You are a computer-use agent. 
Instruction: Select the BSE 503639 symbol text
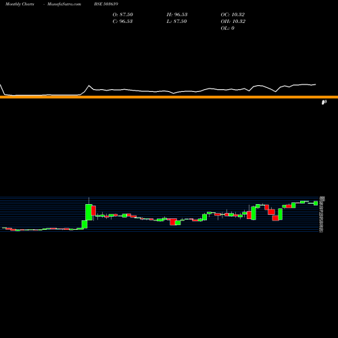(106, 4)
